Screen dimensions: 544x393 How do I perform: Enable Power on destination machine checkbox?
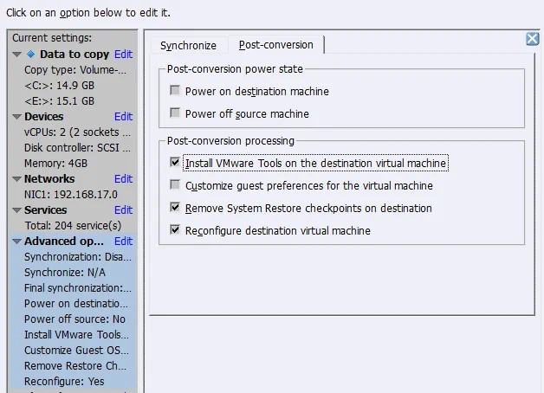click(176, 91)
